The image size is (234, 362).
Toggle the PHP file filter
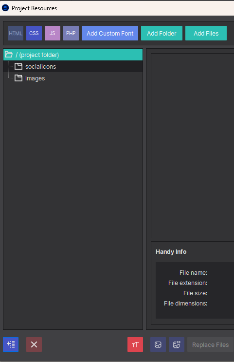tap(71, 33)
